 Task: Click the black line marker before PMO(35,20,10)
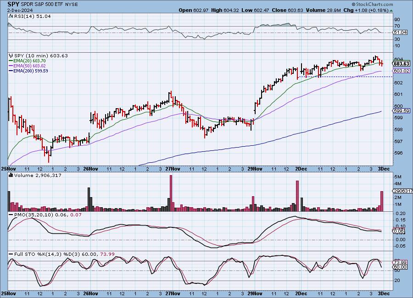pyautogui.click(x=11, y=215)
